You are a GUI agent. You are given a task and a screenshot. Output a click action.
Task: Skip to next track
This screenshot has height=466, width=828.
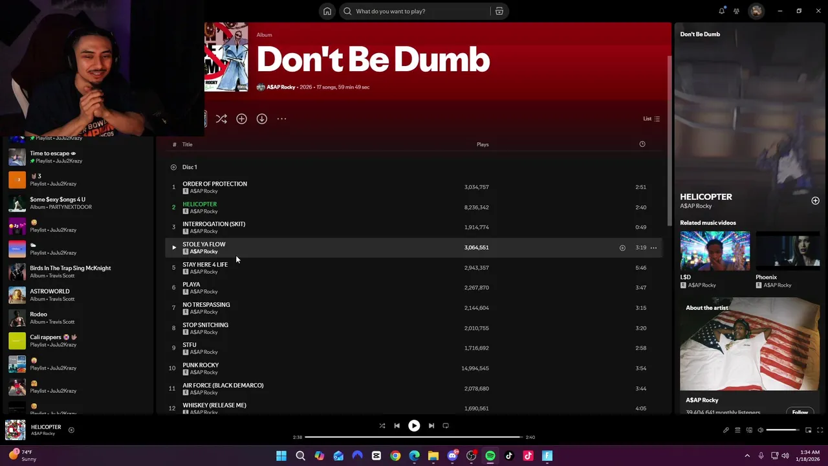[431, 426]
